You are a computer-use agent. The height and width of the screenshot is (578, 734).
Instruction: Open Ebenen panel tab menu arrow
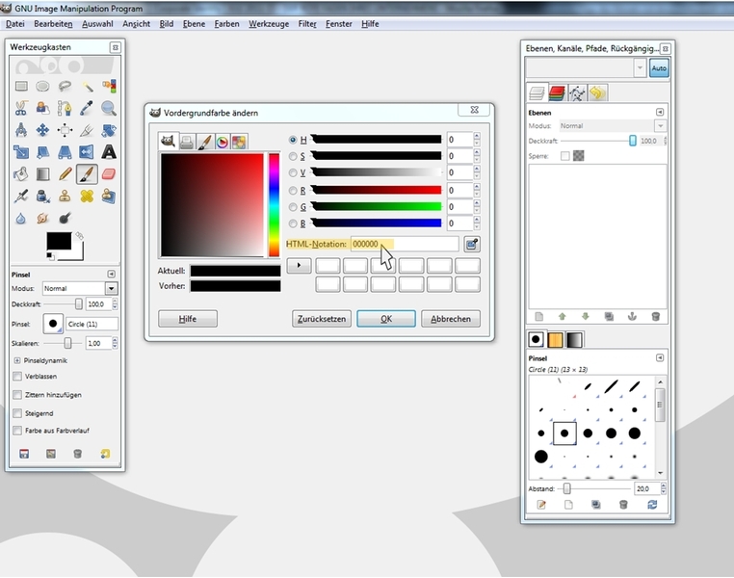(x=660, y=113)
